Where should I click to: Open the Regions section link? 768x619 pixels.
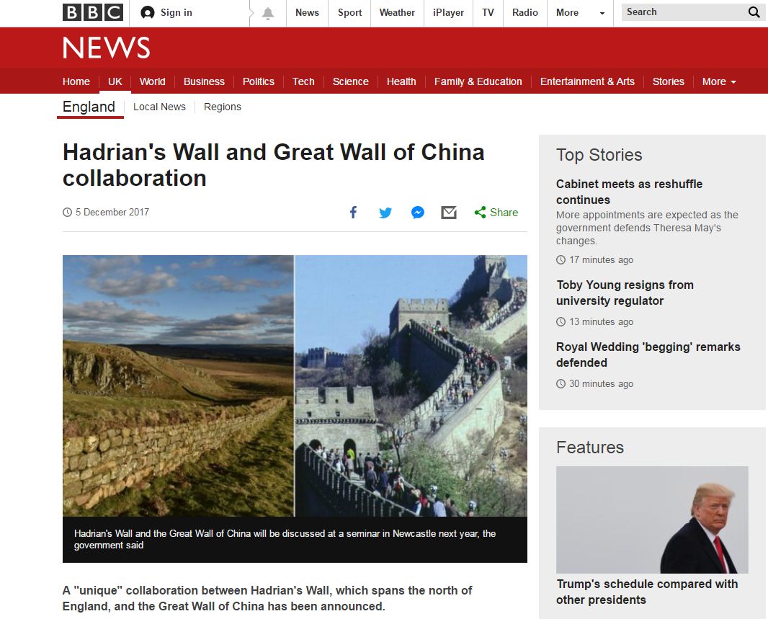tap(223, 107)
